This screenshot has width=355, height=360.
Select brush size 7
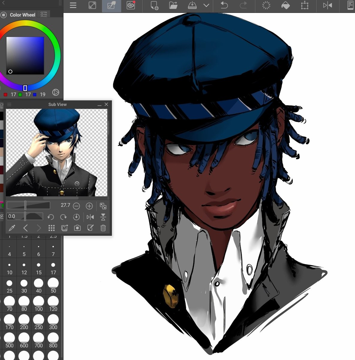click(53, 251)
